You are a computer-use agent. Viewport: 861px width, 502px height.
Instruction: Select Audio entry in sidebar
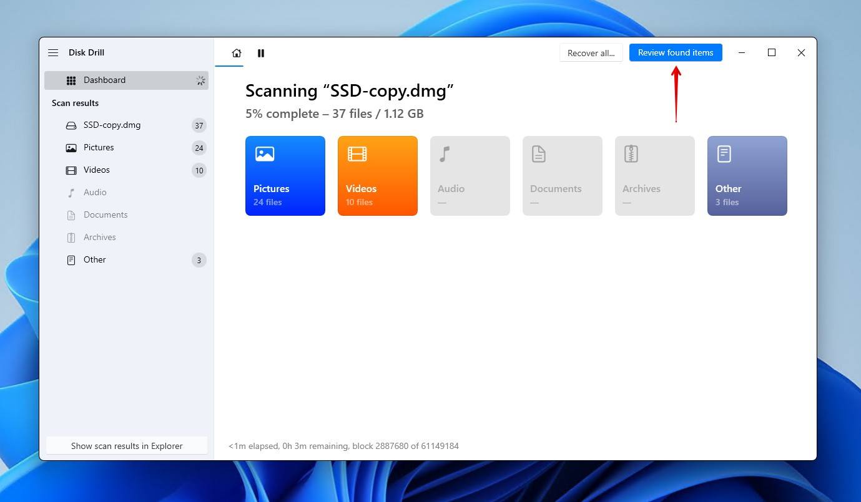point(126,193)
